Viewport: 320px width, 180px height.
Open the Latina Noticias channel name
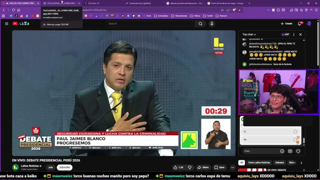click(x=30, y=166)
